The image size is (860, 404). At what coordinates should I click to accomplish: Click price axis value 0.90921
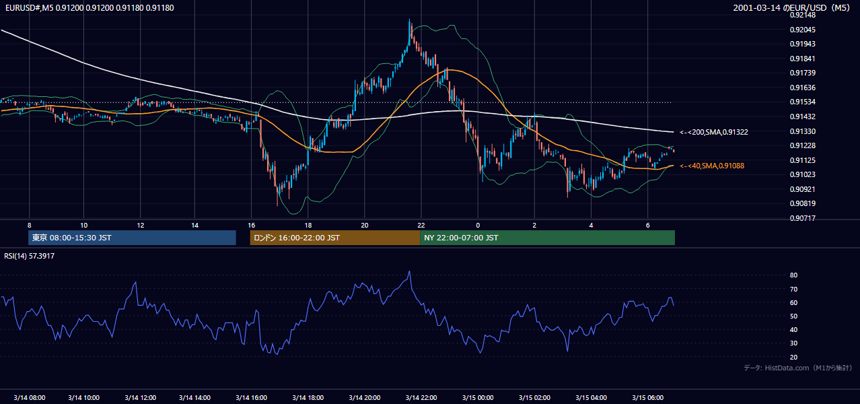coord(802,189)
